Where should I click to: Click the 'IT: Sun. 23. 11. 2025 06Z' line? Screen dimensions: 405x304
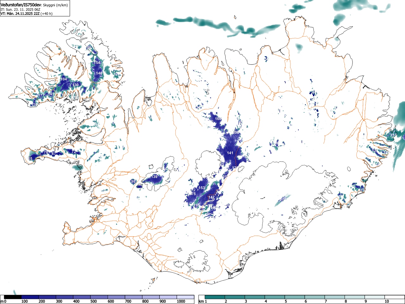coord(21,9)
